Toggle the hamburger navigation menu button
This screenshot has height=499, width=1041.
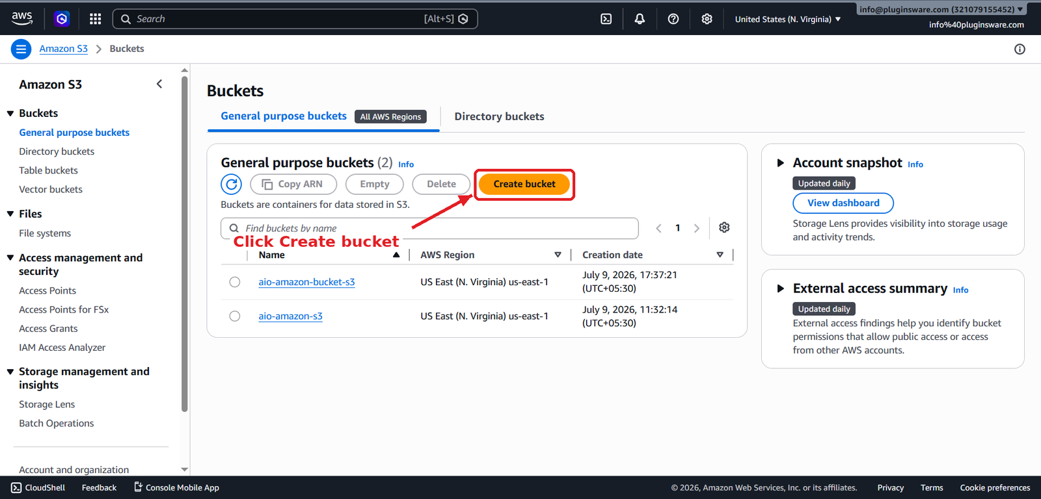point(21,49)
